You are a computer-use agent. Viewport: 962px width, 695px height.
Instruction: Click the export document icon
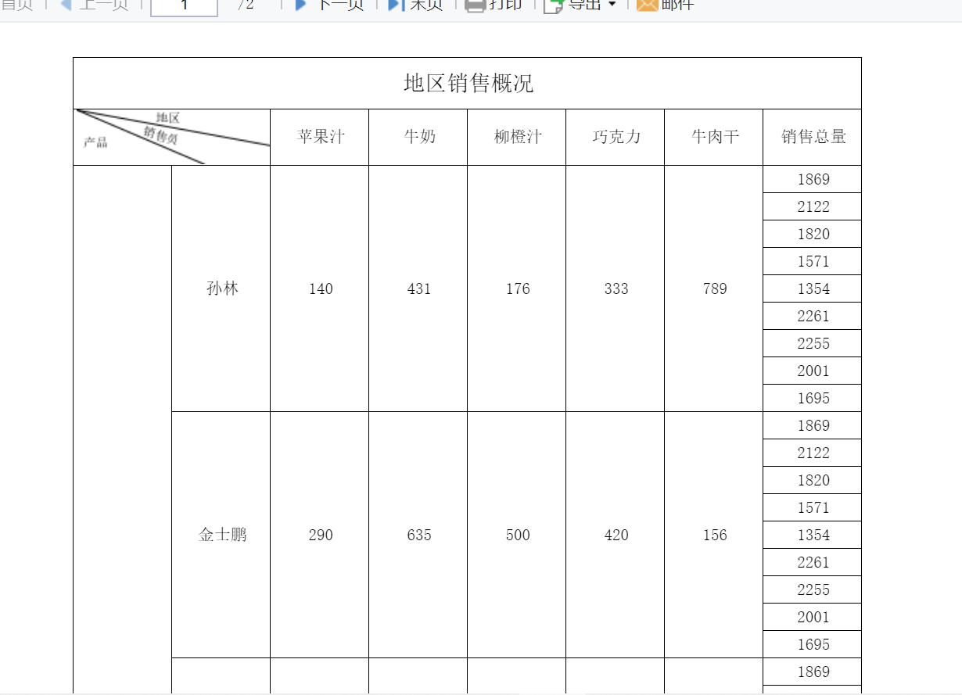553,5
